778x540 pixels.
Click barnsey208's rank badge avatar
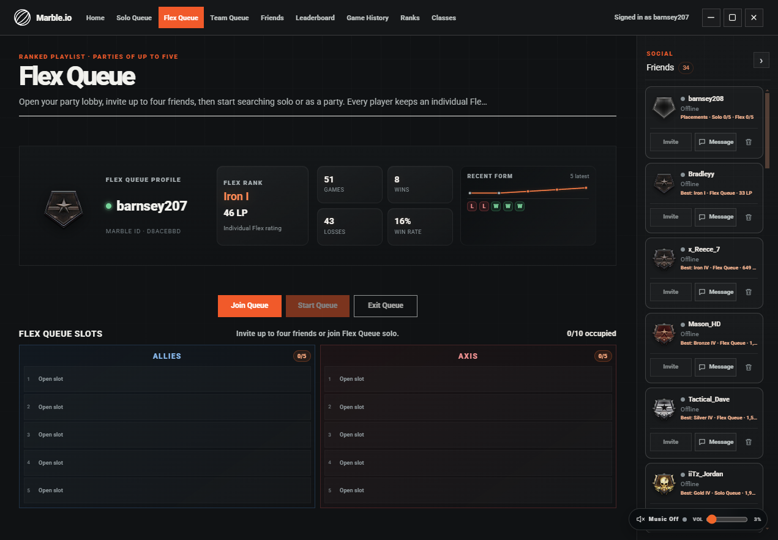pos(664,108)
